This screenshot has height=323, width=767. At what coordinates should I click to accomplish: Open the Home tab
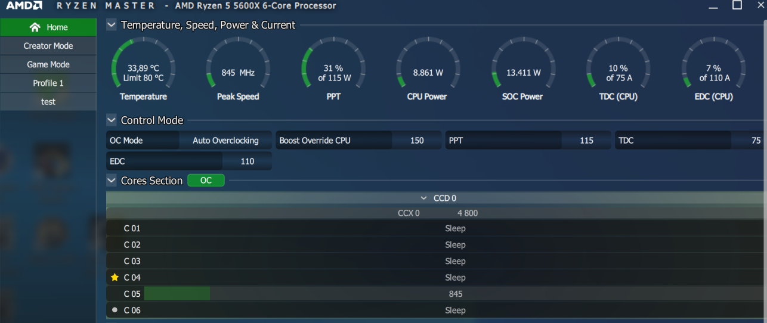(48, 27)
